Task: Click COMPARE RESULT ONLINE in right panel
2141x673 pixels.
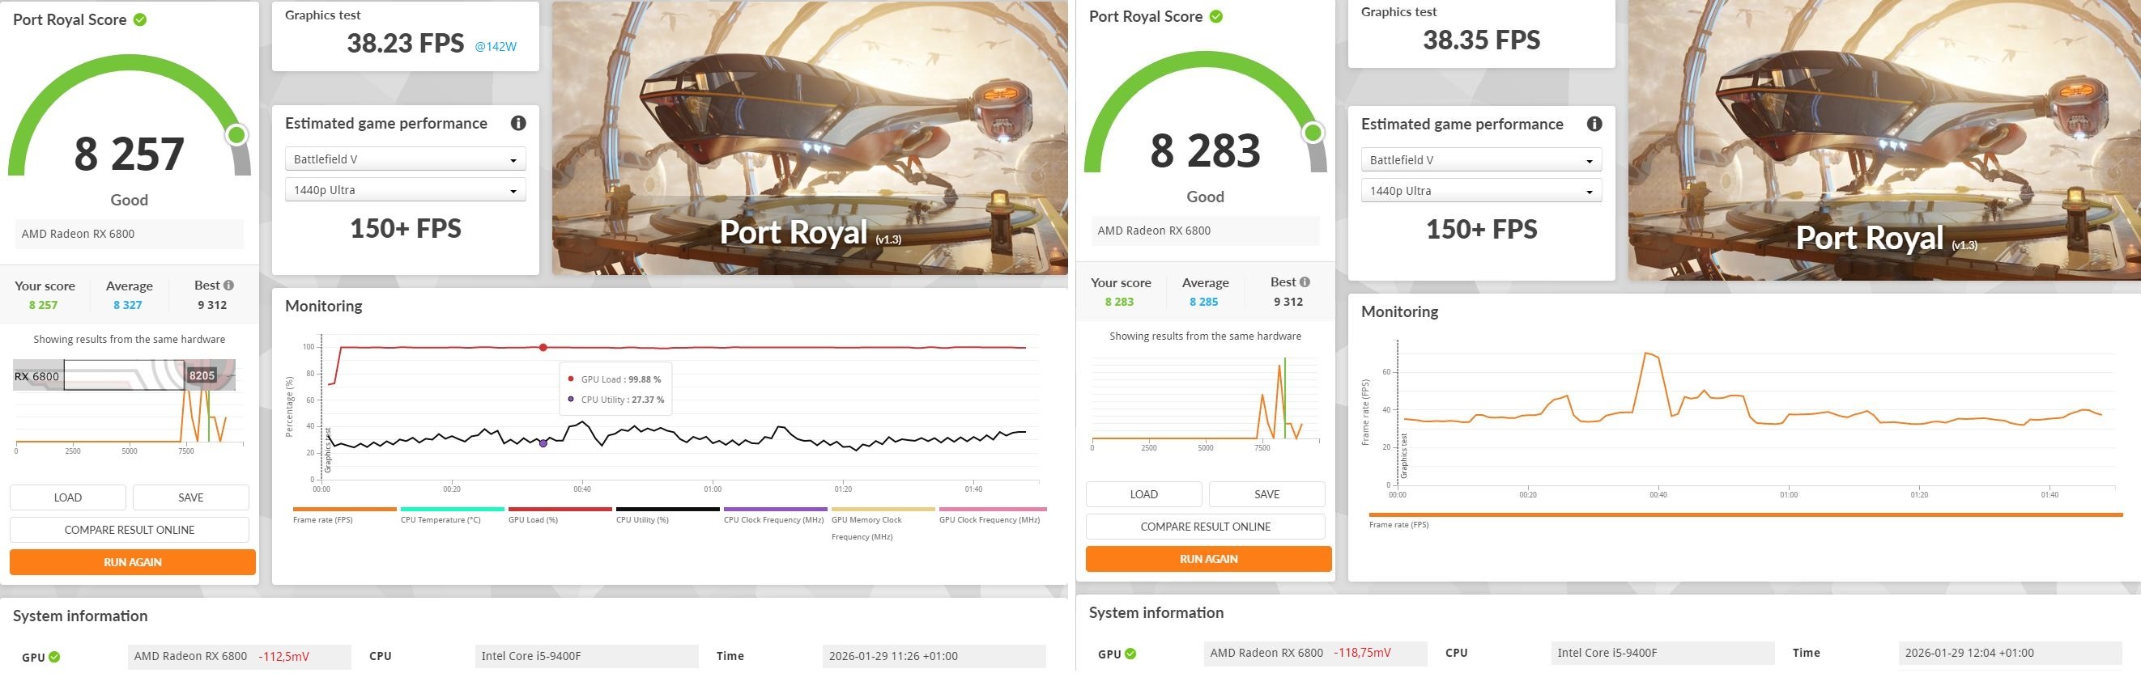Action: 1205,526
